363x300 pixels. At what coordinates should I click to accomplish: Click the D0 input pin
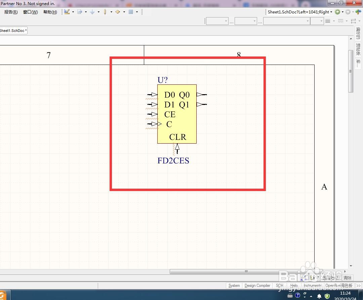point(152,95)
